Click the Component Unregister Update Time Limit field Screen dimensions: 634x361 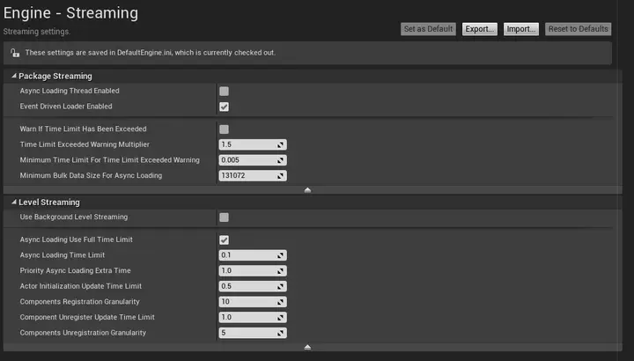click(x=247, y=317)
